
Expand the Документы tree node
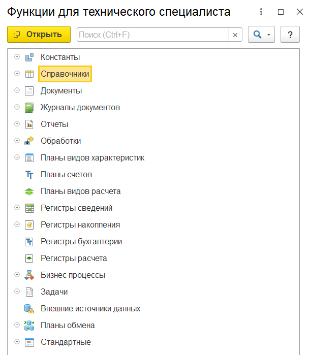pos(17,90)
